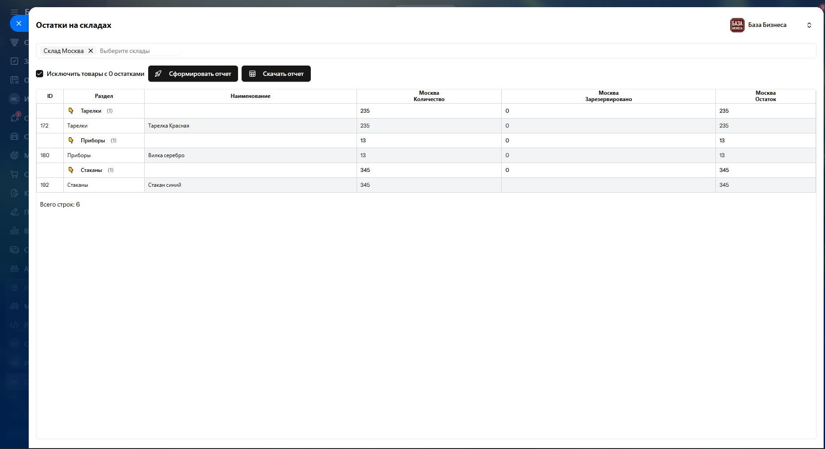The width and height of the screenshot is (825, 449).
Task: Click the funnel icon in the left sidebar
Action: tap(14, 42)
